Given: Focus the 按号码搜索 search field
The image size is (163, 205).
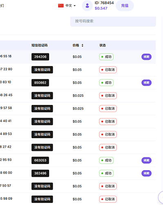Looking at the screenshot, I should pos(113,21).
